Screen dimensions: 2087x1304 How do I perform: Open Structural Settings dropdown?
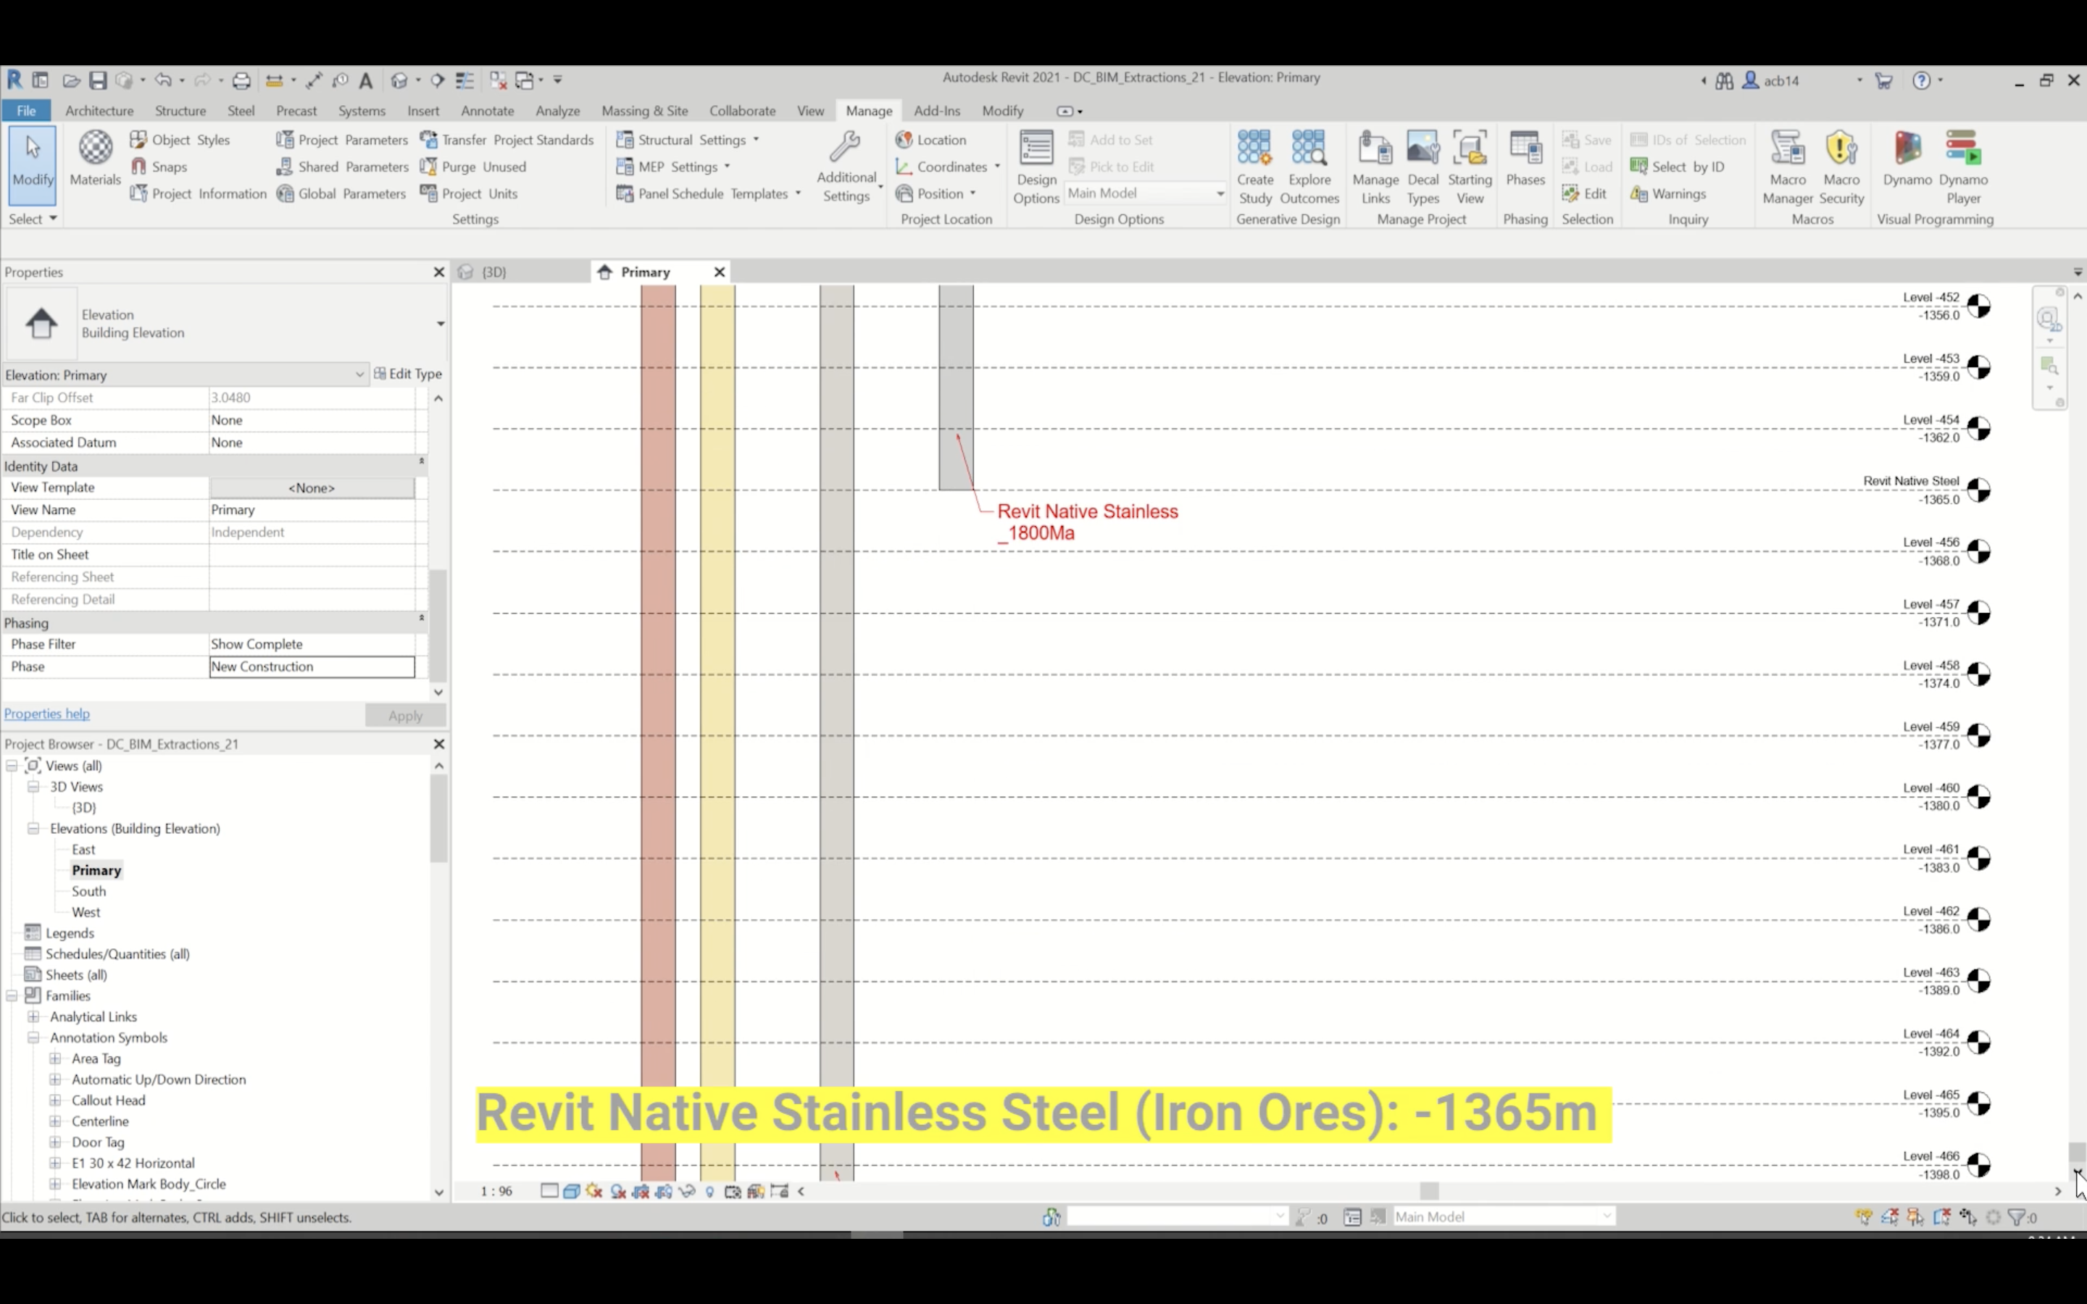(688, 140)
